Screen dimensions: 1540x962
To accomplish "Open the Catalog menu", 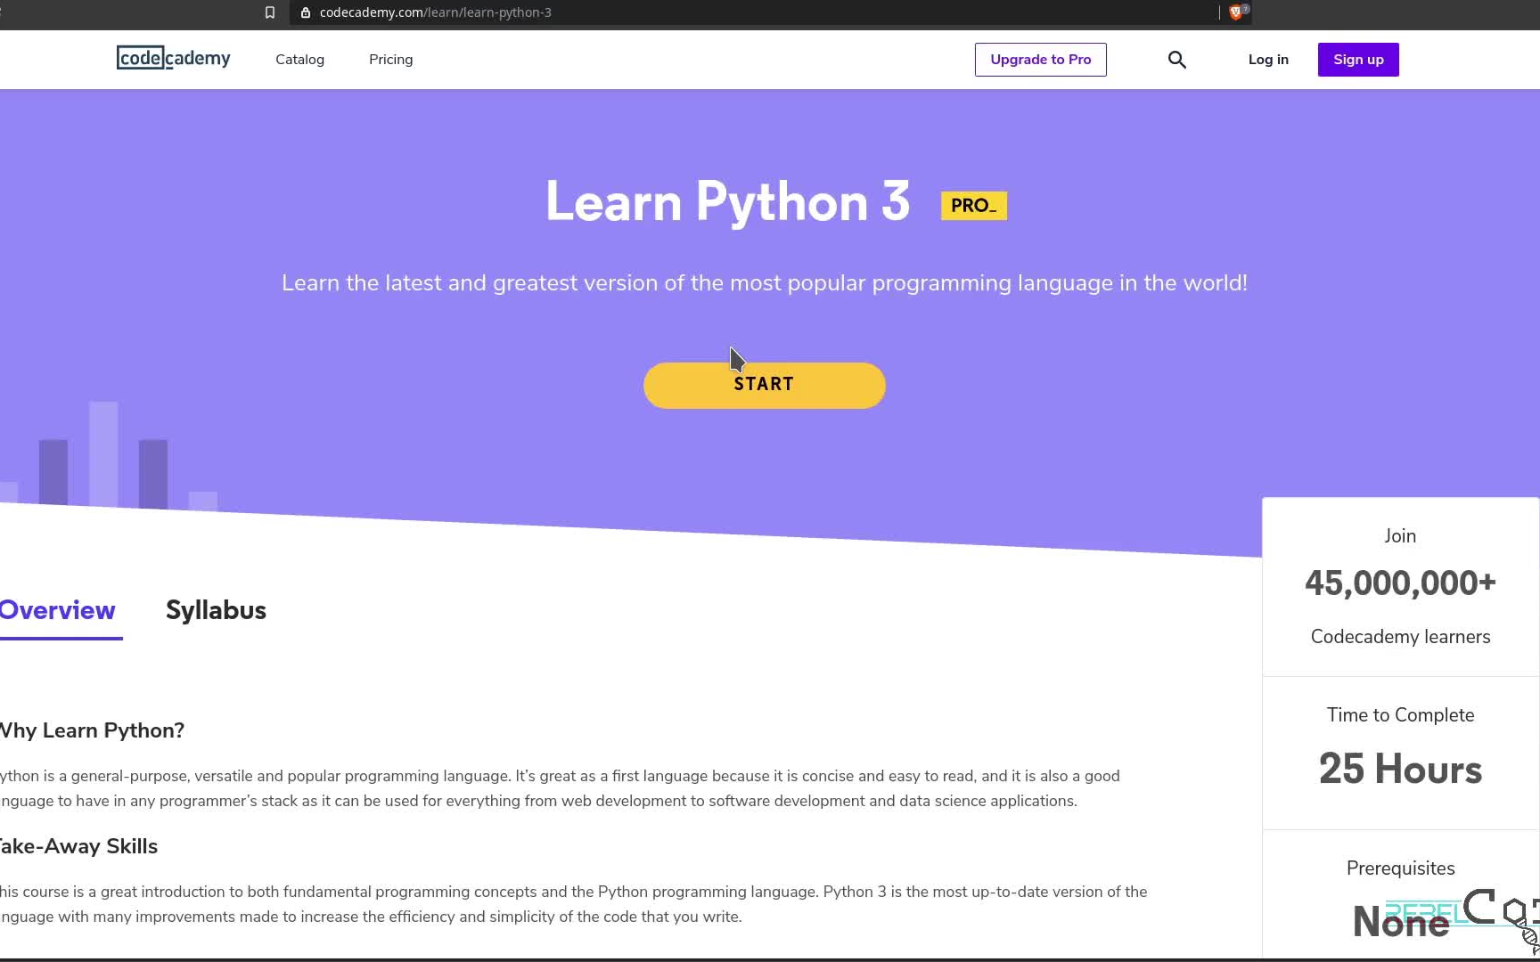I will click(x=299, y=60).
